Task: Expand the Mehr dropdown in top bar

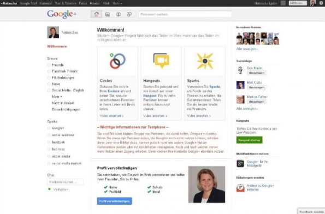Action: (117, 3)
